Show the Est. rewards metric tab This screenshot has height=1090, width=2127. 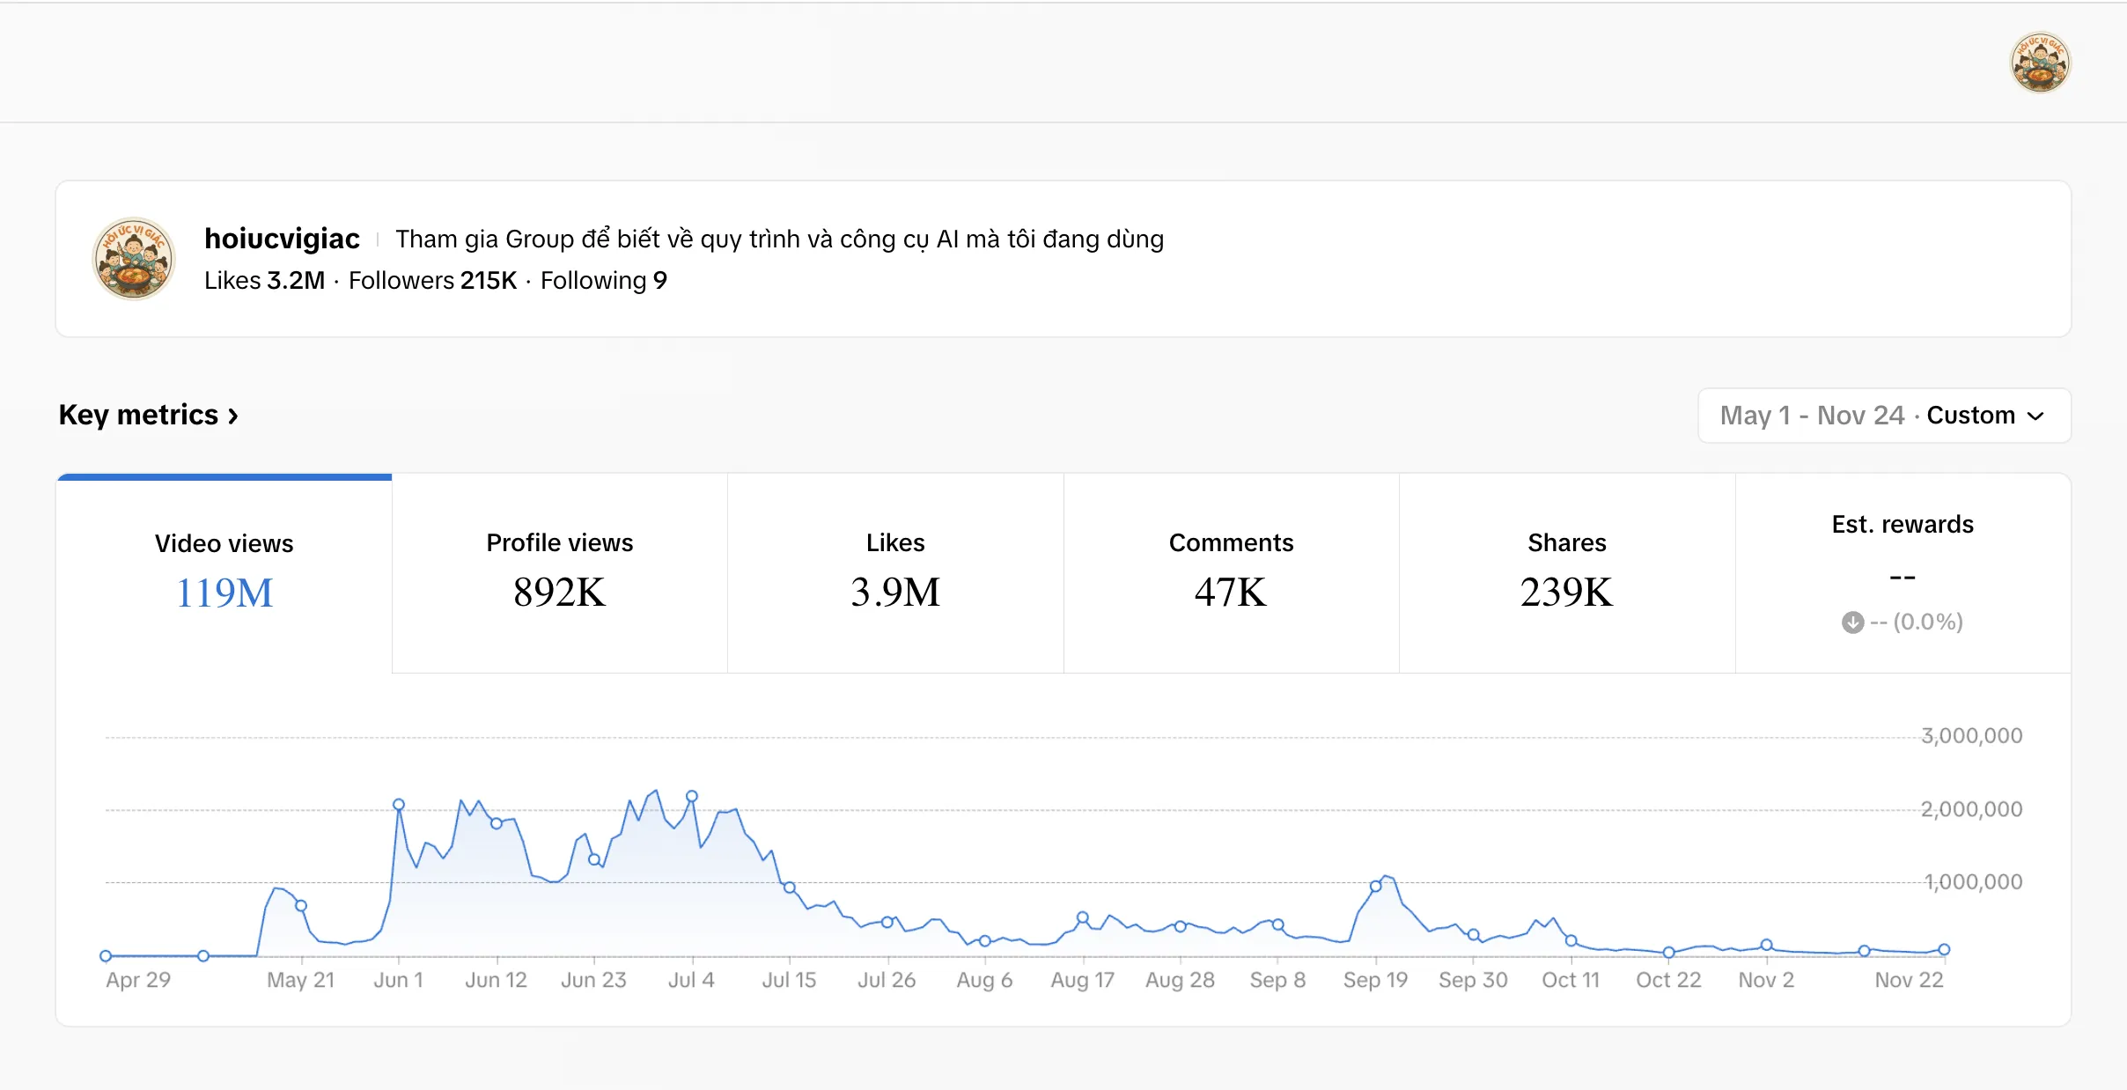1903,573
